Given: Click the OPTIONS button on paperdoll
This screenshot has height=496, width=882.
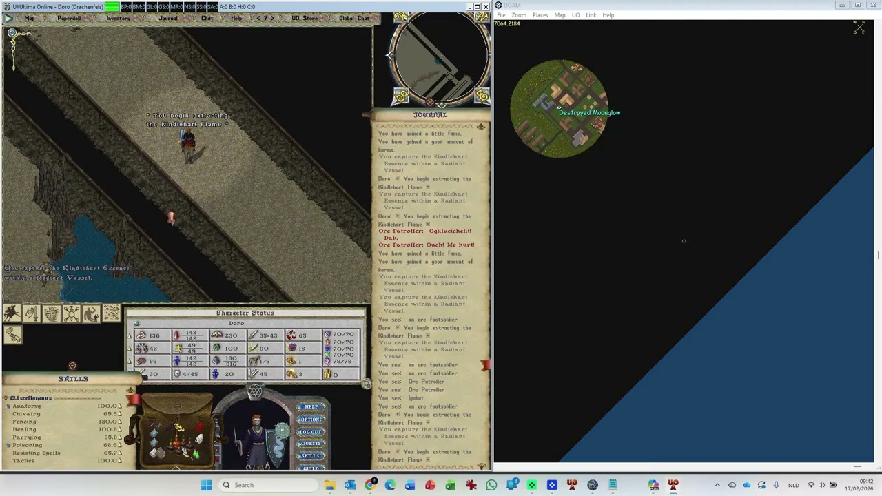Looking at the screenshot, I should pyautogui.click(x=311, y=419).
